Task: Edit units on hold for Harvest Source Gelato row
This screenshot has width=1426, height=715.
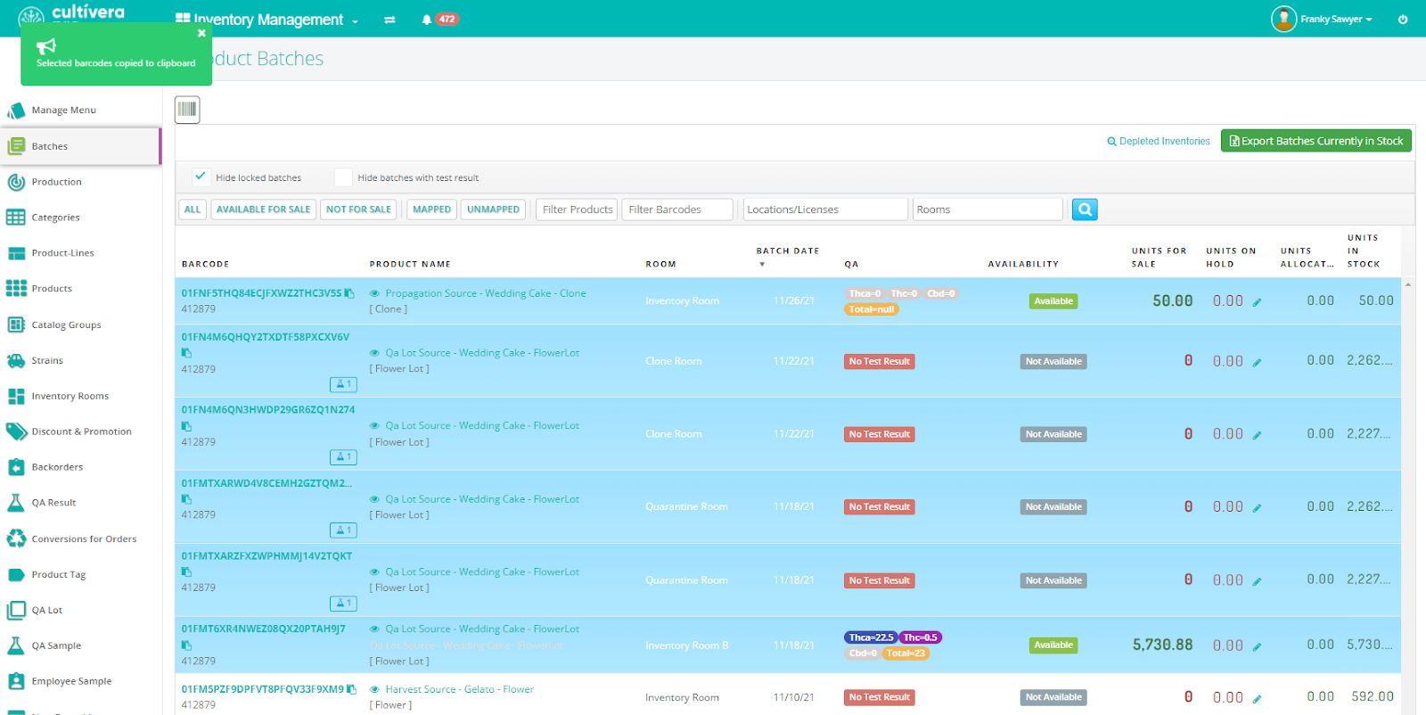Action: click(x=1257, y=699)
